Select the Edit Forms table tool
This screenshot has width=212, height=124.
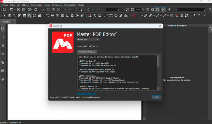click(x=24, y=16)
